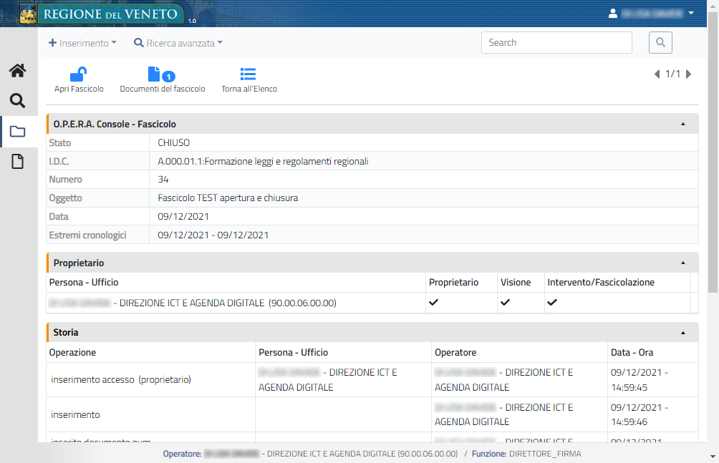719x463 pixels.
Task: Open the user account dropdown arrow
Action: 691,14
